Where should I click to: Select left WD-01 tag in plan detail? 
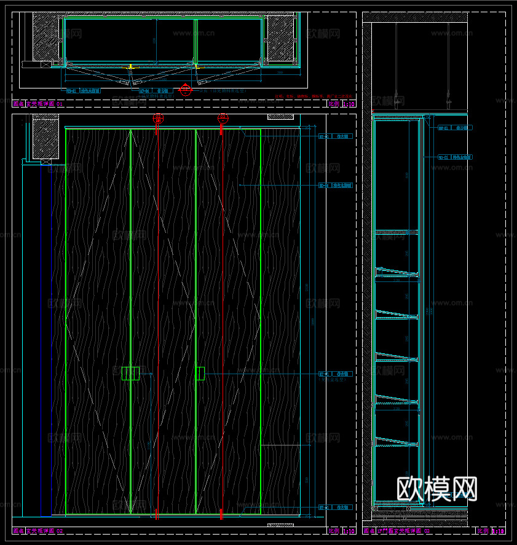point(84,91)
